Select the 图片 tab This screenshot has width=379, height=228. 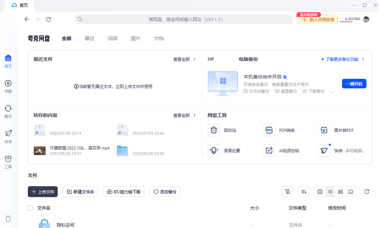[x=136, y=38]
